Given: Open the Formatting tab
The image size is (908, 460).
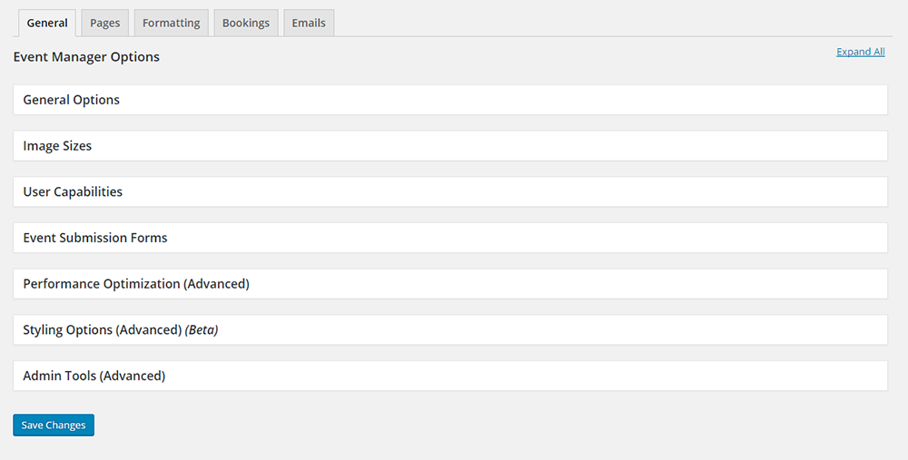Looking at the screenshot, I should pyautogui.click(x=172, y=24).
